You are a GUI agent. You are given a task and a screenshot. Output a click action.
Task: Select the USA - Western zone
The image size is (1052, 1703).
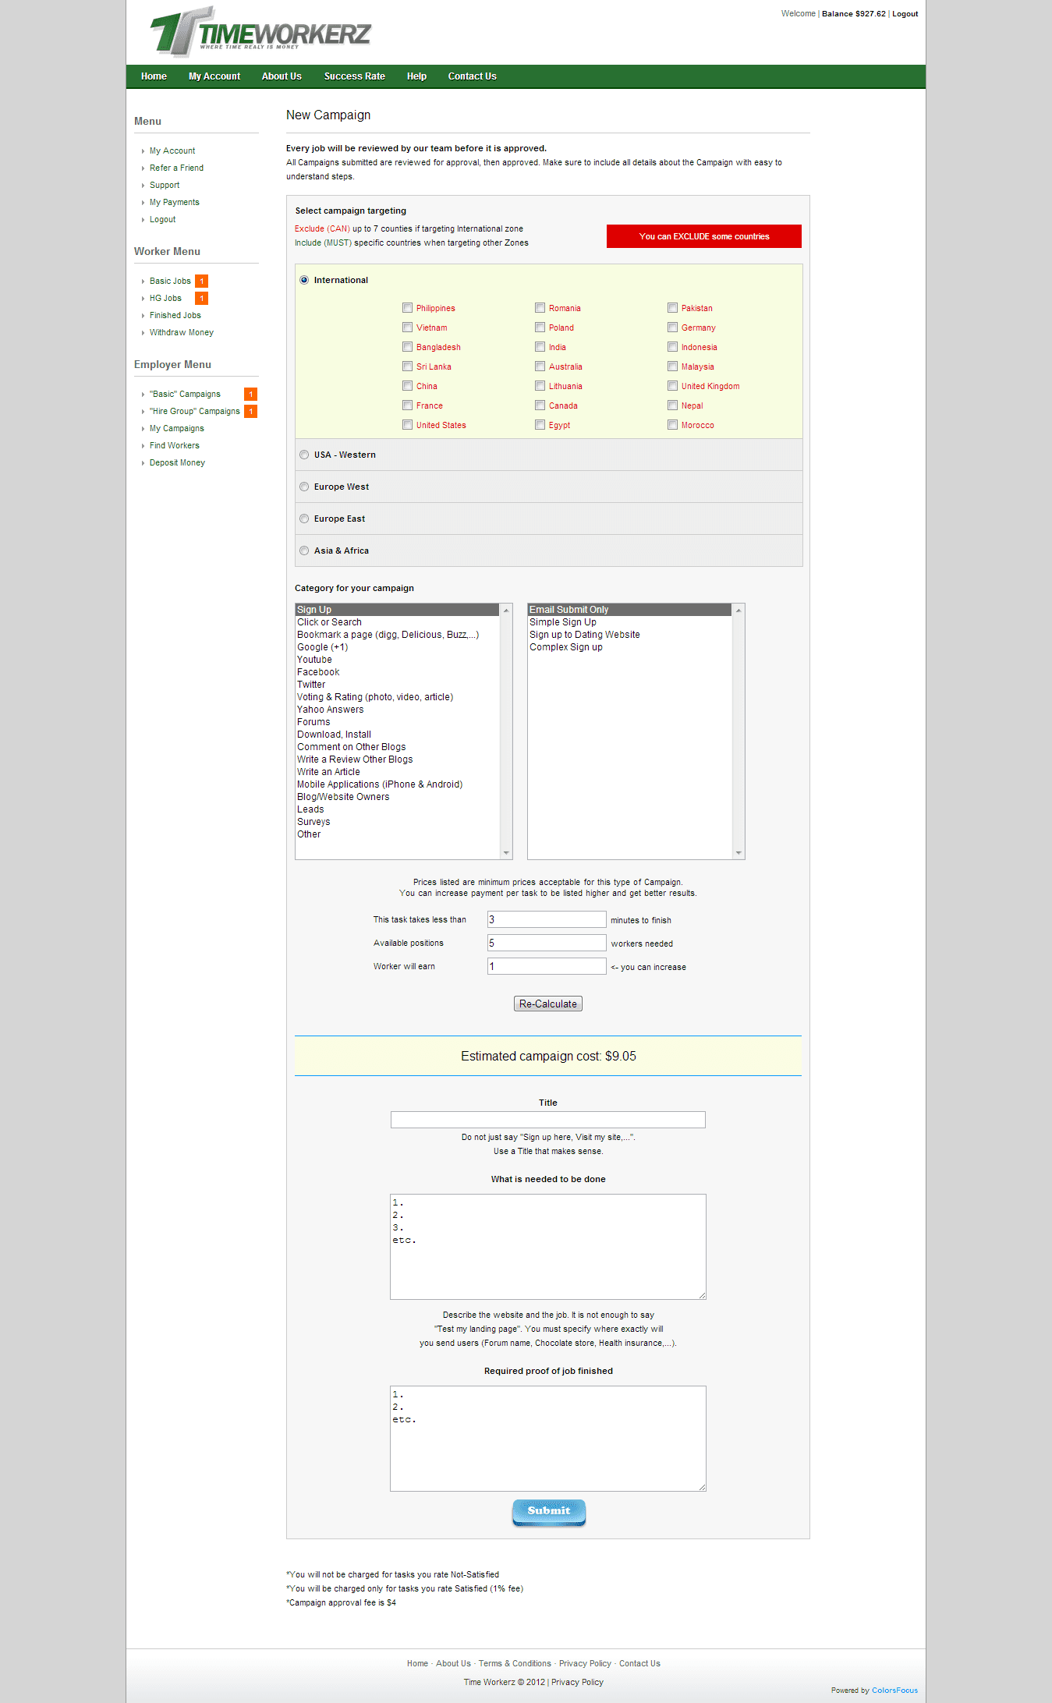[x=304, y=455]
